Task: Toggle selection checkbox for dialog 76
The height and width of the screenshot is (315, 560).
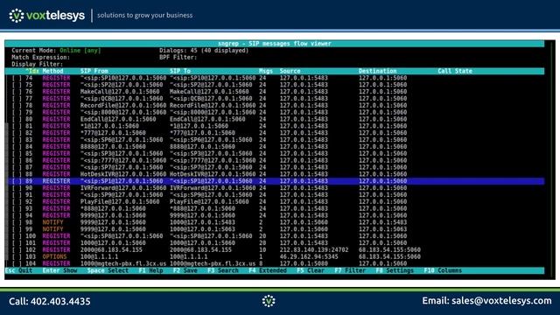Action: click(x=16, y=92)
